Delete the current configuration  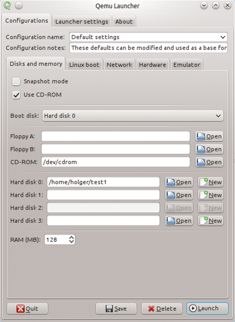click(162, 309)
